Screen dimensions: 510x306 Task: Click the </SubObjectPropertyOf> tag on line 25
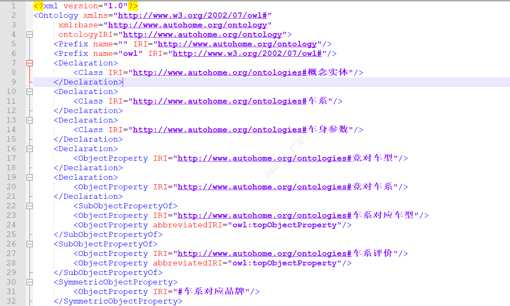[108, 235]
